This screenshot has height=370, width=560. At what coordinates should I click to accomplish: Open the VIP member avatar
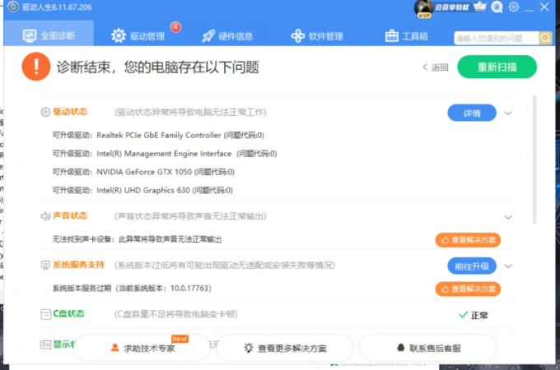(x=424, y=8)
